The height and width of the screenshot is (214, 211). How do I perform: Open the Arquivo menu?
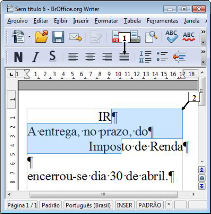17,21
